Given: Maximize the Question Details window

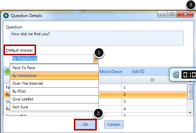Looking at the screenshot, I should click(172, 14).
